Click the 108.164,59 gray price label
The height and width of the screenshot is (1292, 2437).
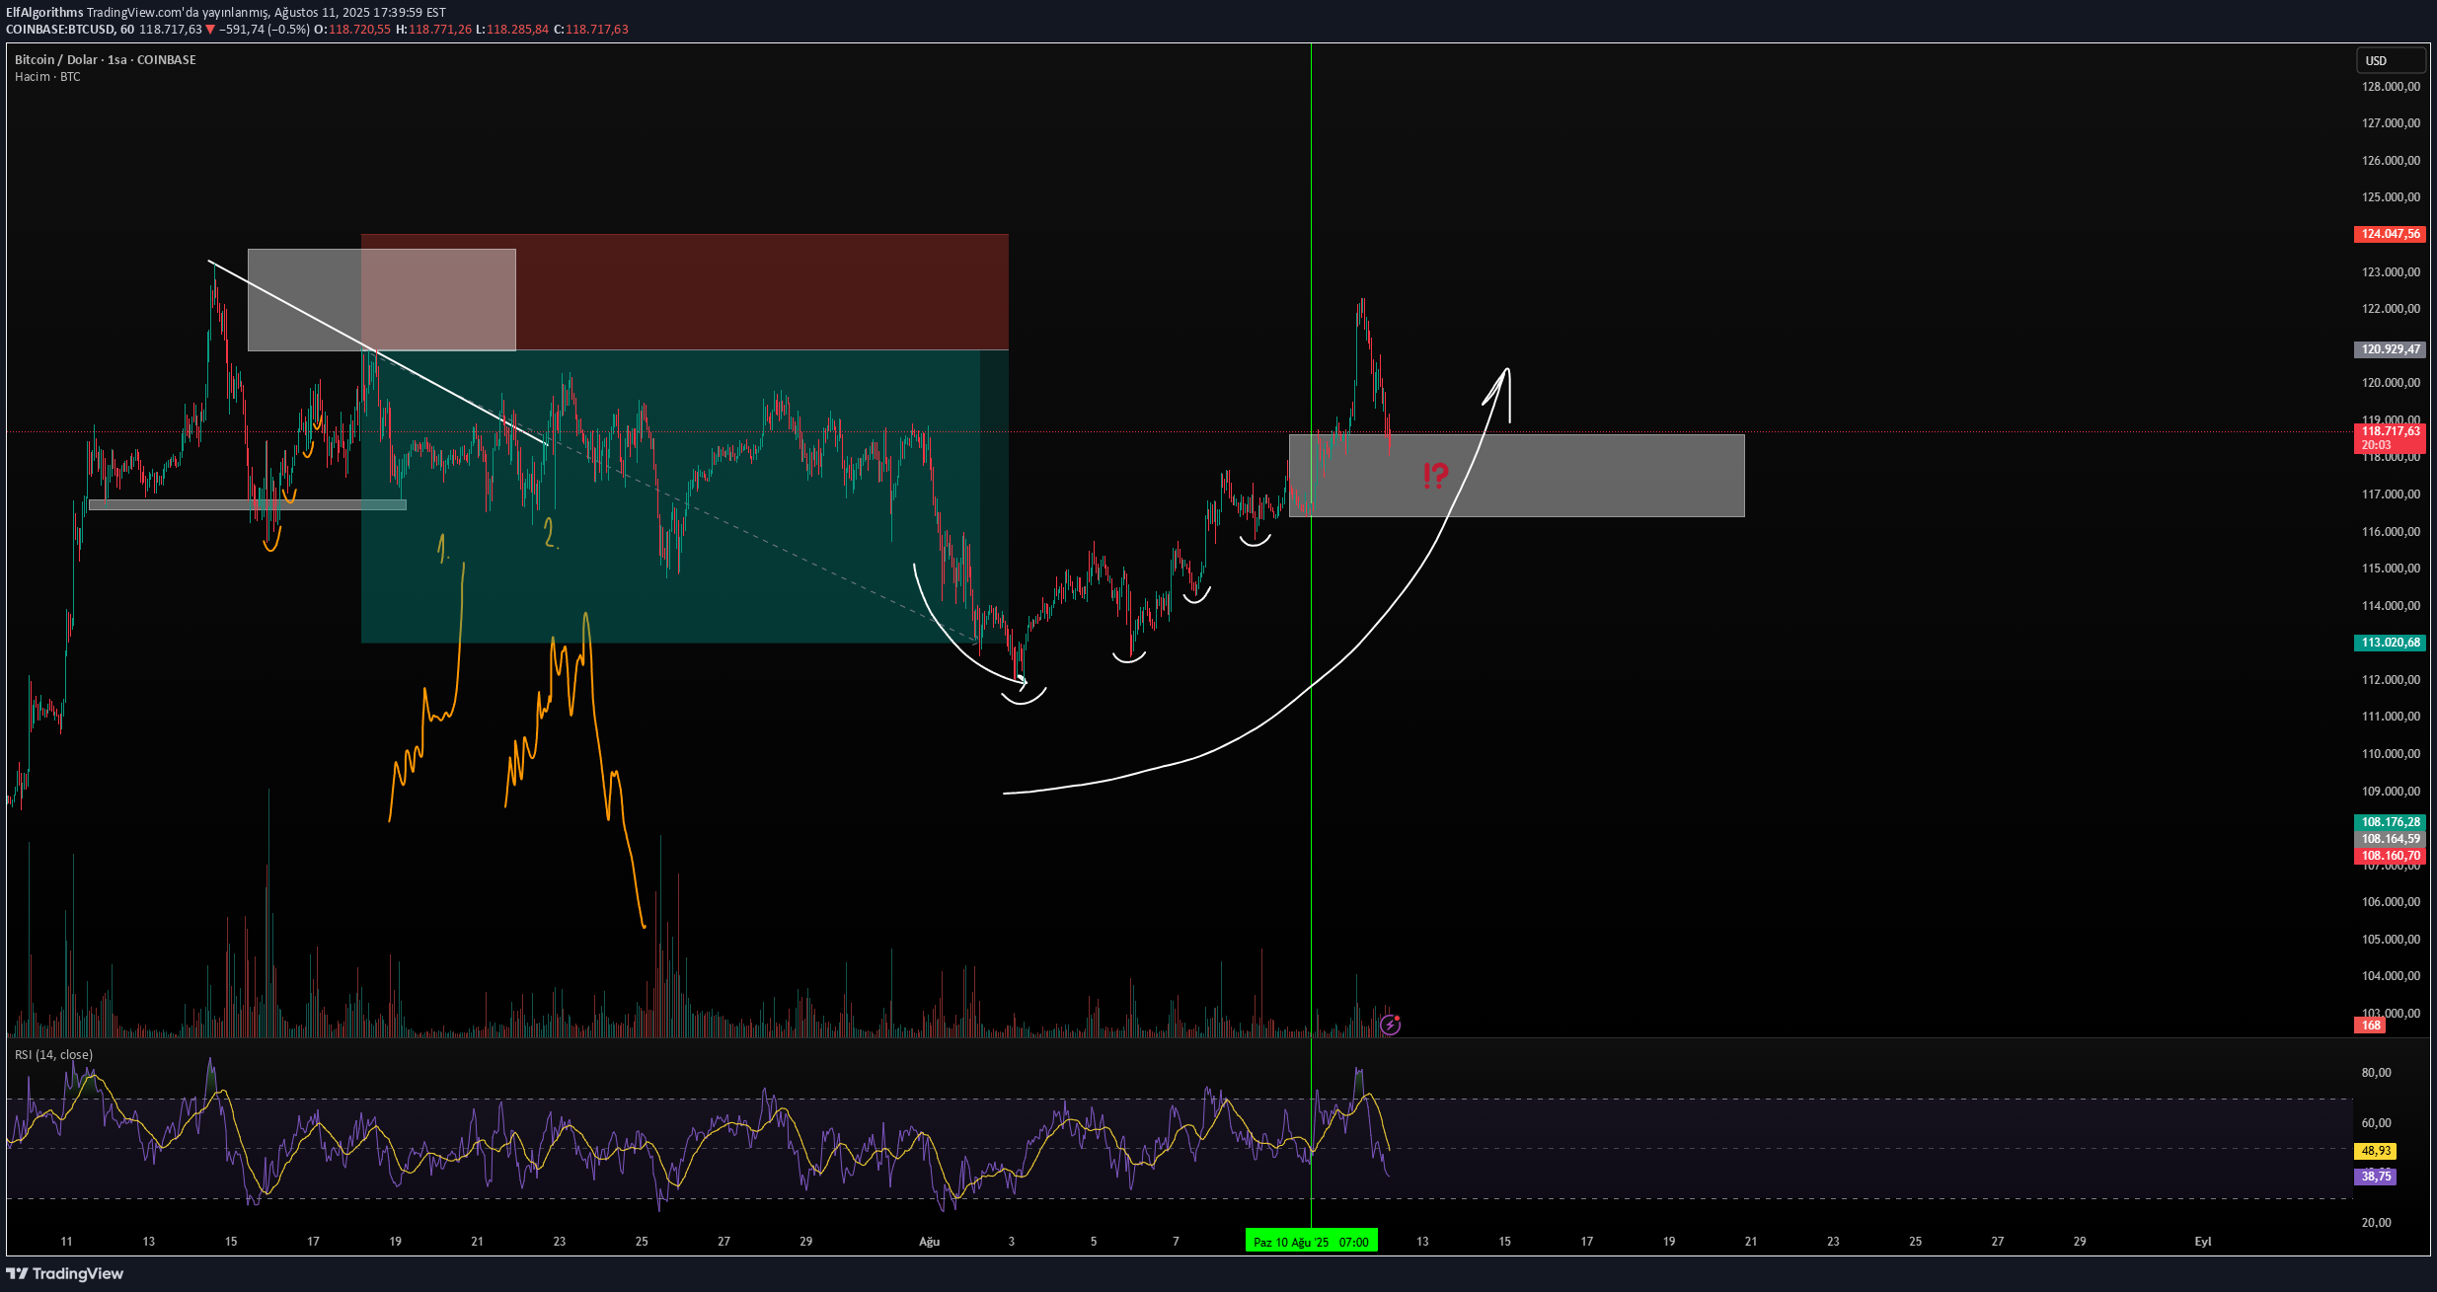click(x=2390, y=839)
